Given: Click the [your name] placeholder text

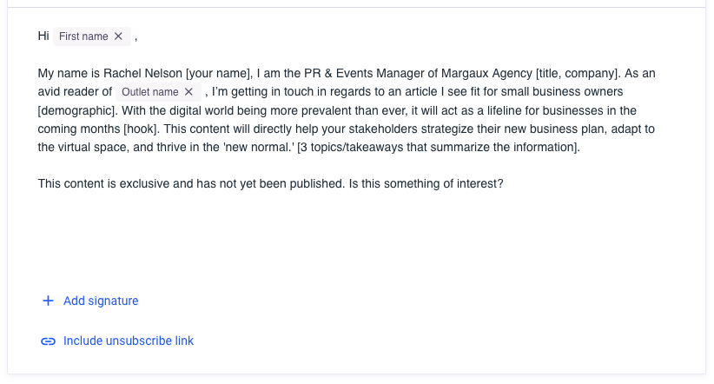Looking at the screenshot, I should 218,73.
